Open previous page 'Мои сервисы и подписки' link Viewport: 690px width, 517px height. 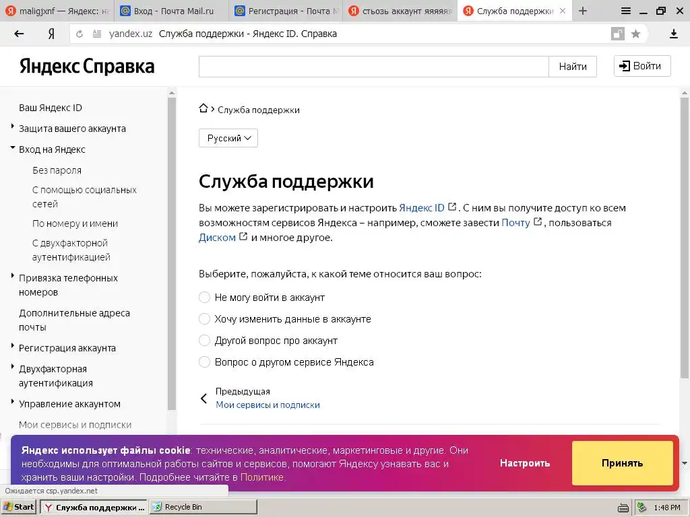(x=268, y=405)
